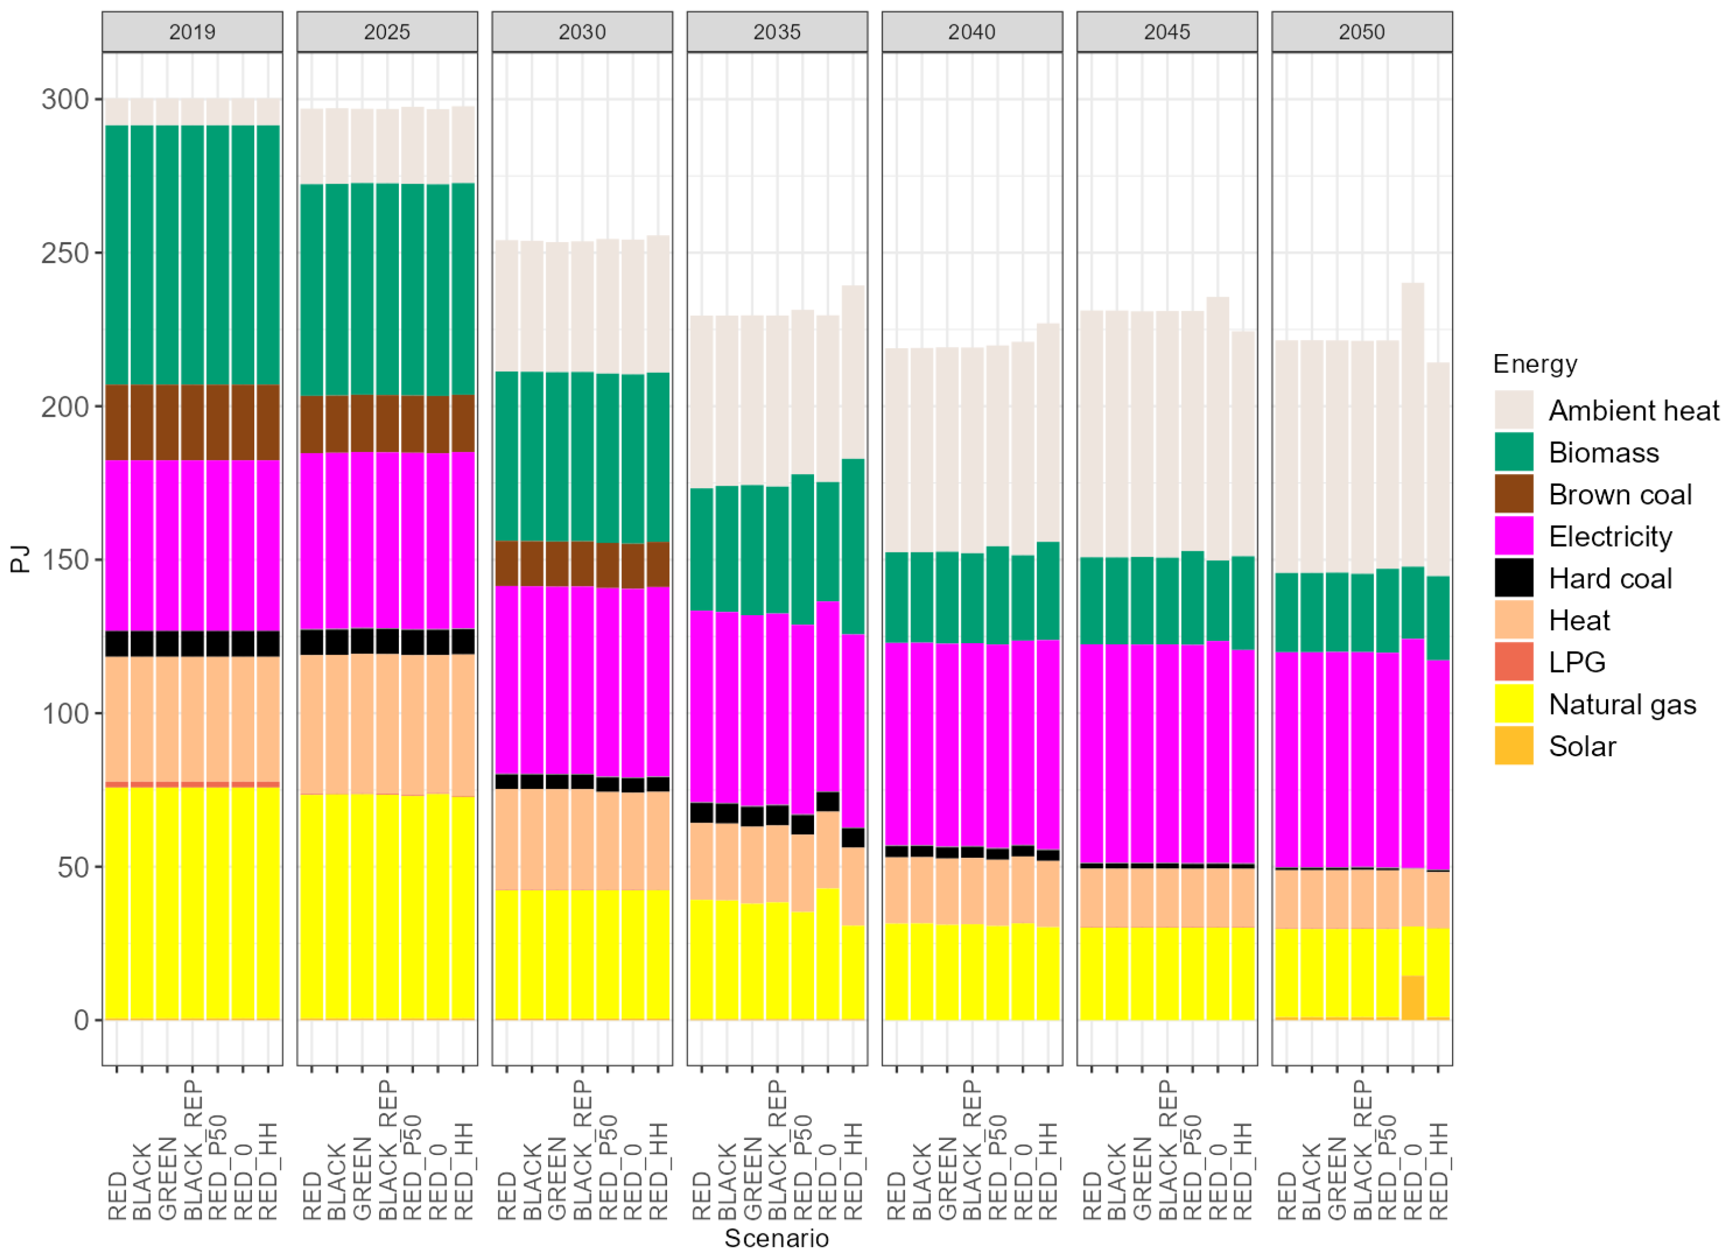
Task: Click the Scenario x-axis title
Action: (776, 1239)
